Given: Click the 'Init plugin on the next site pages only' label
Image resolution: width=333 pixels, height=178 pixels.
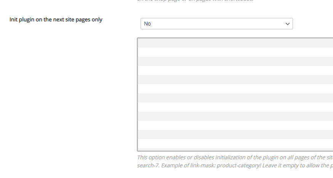Looking at the screenshot, I should [x=56, y=19].
